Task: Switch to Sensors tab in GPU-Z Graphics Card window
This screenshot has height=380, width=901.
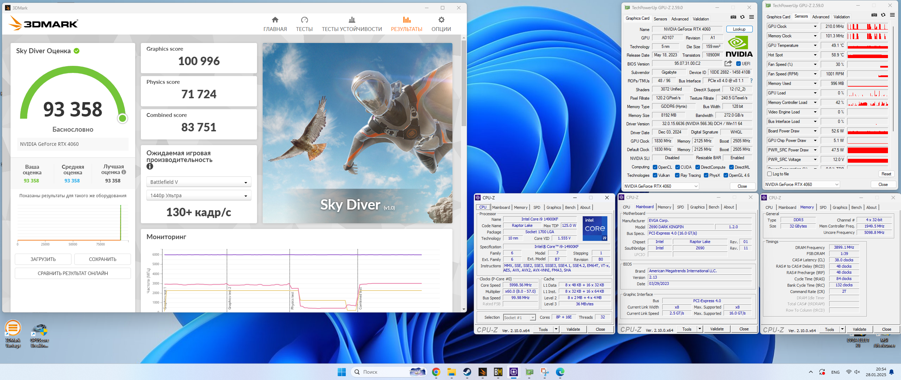Action: pyautogui.click(x=660, y=19)
